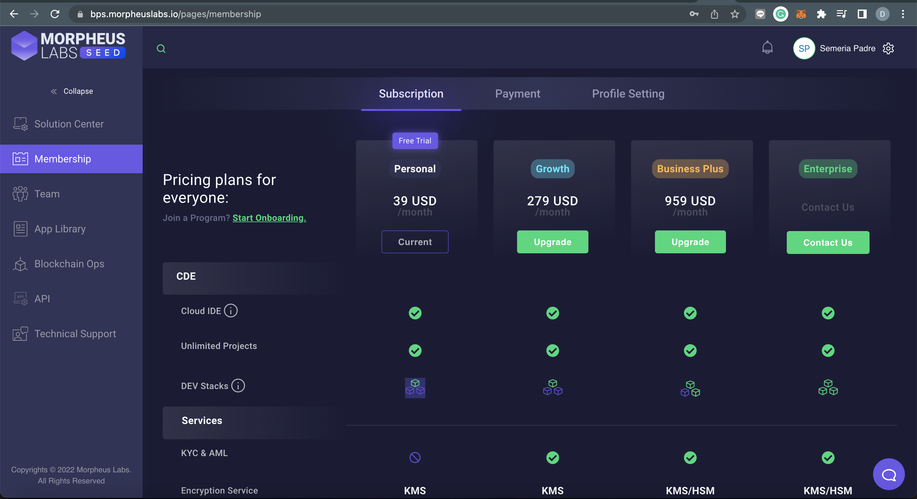Open the notifications bell
Image resolution: width=917 pixels, height=499 pixels.
767,48
